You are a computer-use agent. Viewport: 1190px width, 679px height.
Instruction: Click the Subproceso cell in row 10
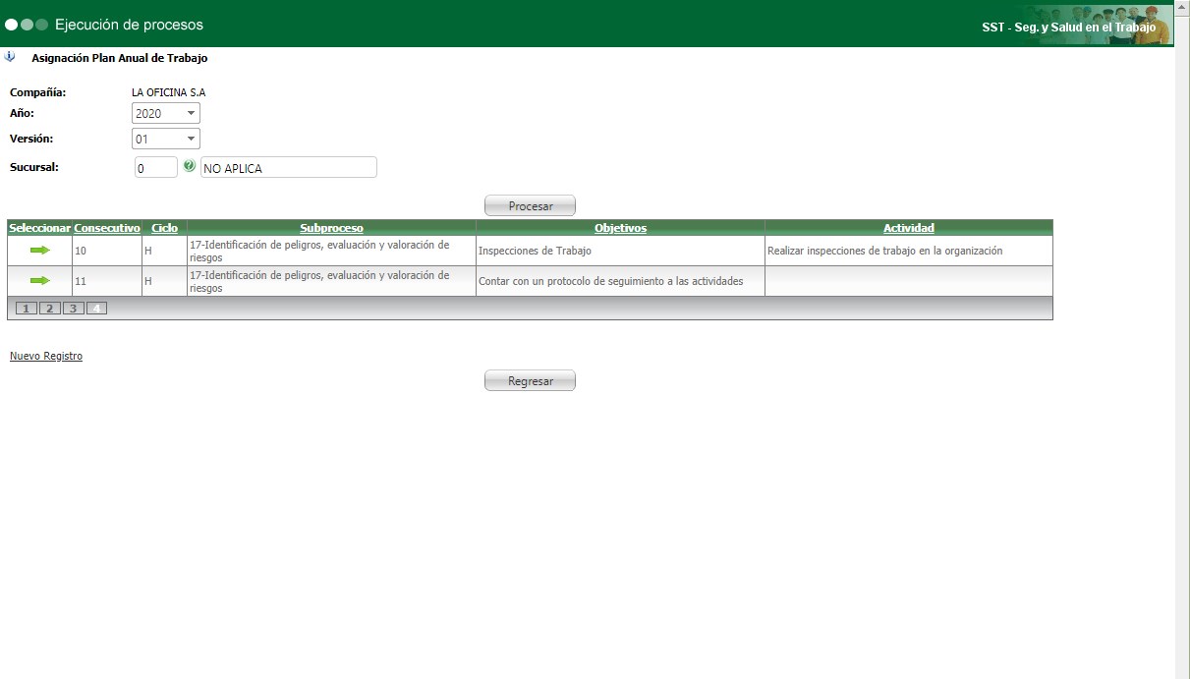(331, 251)
